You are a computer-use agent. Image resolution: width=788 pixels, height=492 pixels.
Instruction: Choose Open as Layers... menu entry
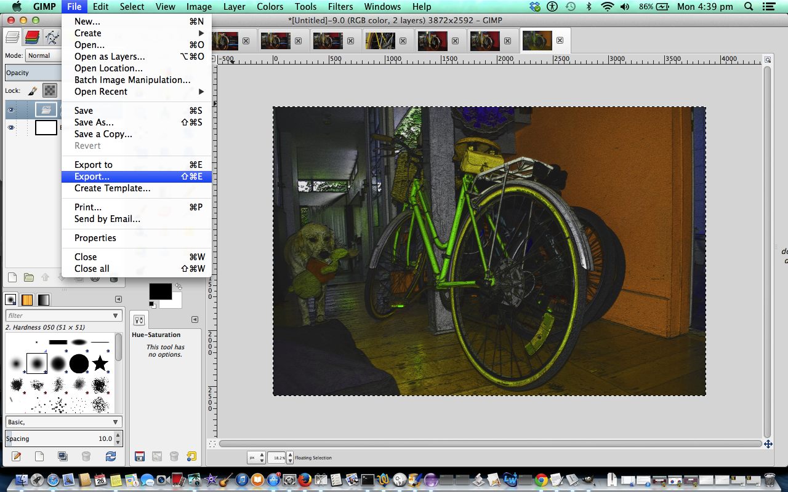(137, 57)
